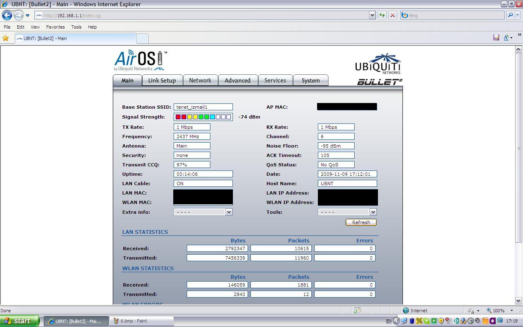Expand the Extra info dropdown
The image size is (523, 327).
229,212
